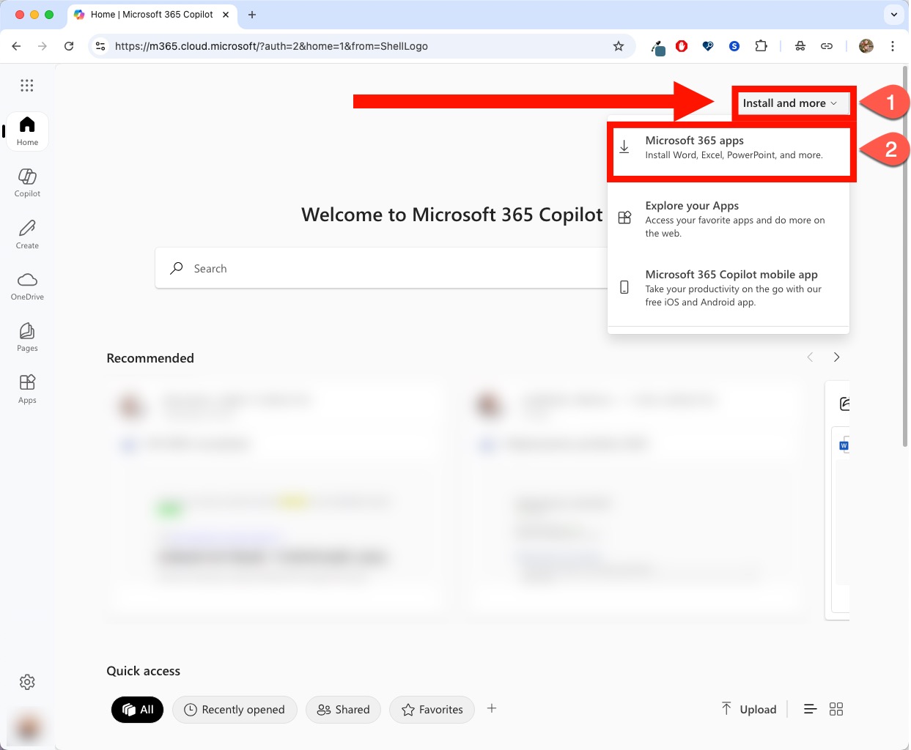Click the blue S extension icon

[x=734, y=46]
